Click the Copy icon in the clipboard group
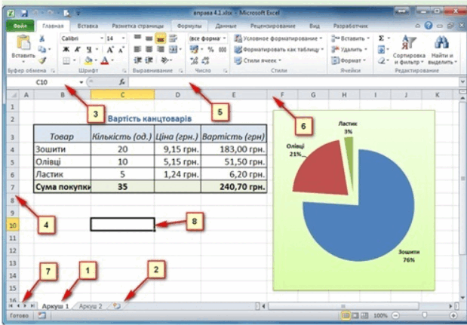The height and width of the screenshot is (325, 467). 42,49
